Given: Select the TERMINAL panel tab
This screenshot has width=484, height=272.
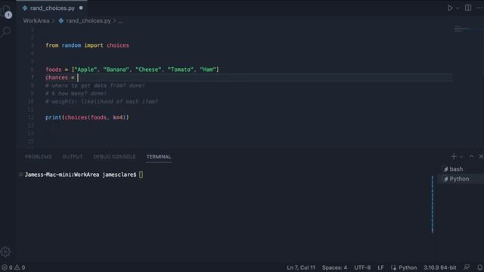Looking at the screenshot, I should tap(159, 156).
